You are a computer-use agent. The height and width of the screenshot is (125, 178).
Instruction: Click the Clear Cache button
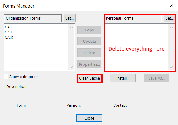coord(90,78)
